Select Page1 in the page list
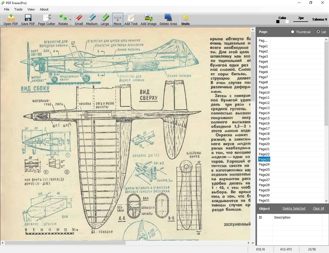 pyautogui.click(x=263, y=46)
